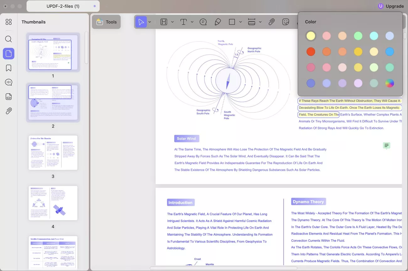
Task: Open the Tools menu
Action: [106, 22]
